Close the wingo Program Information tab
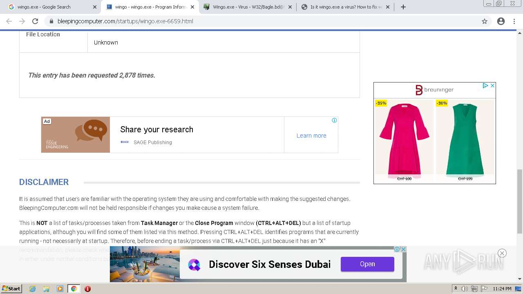 point(192,7)
